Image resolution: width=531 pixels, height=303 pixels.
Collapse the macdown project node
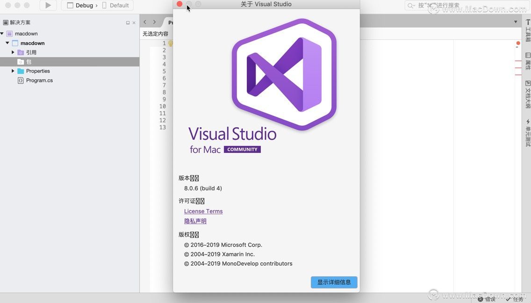[7, 43]
